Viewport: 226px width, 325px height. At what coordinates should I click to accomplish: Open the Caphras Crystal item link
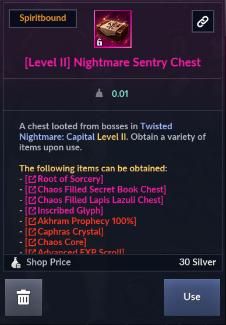64,232
